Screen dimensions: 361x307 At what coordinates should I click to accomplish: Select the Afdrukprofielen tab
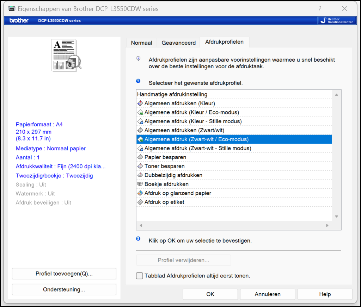[225, 42]
